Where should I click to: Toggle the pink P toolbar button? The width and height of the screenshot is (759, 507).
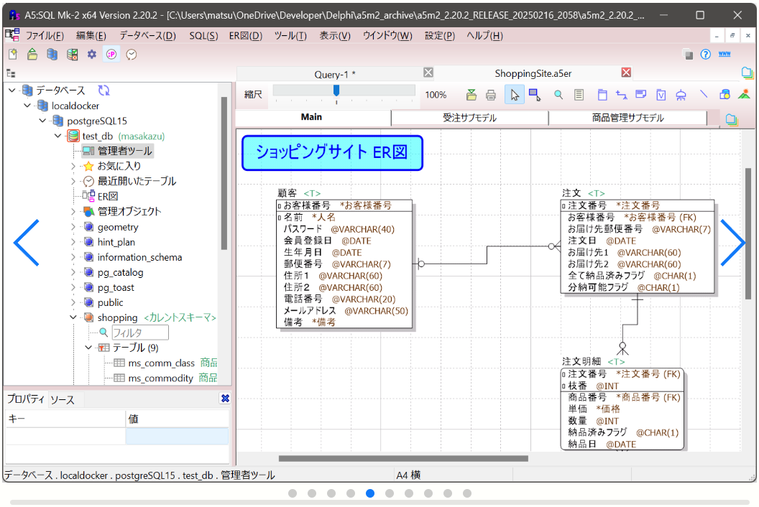coord(111,55)
